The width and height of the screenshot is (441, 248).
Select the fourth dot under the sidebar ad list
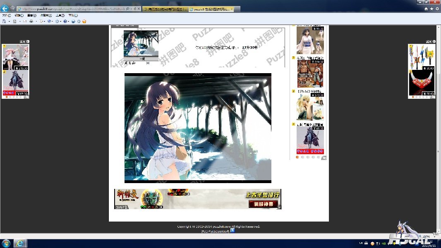pos(313,157)
